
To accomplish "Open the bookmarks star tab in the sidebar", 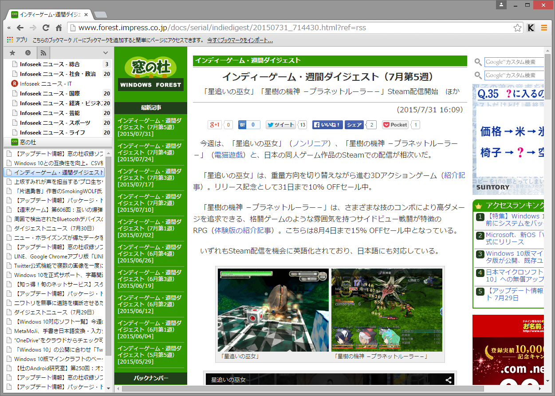I will (12, 52).
